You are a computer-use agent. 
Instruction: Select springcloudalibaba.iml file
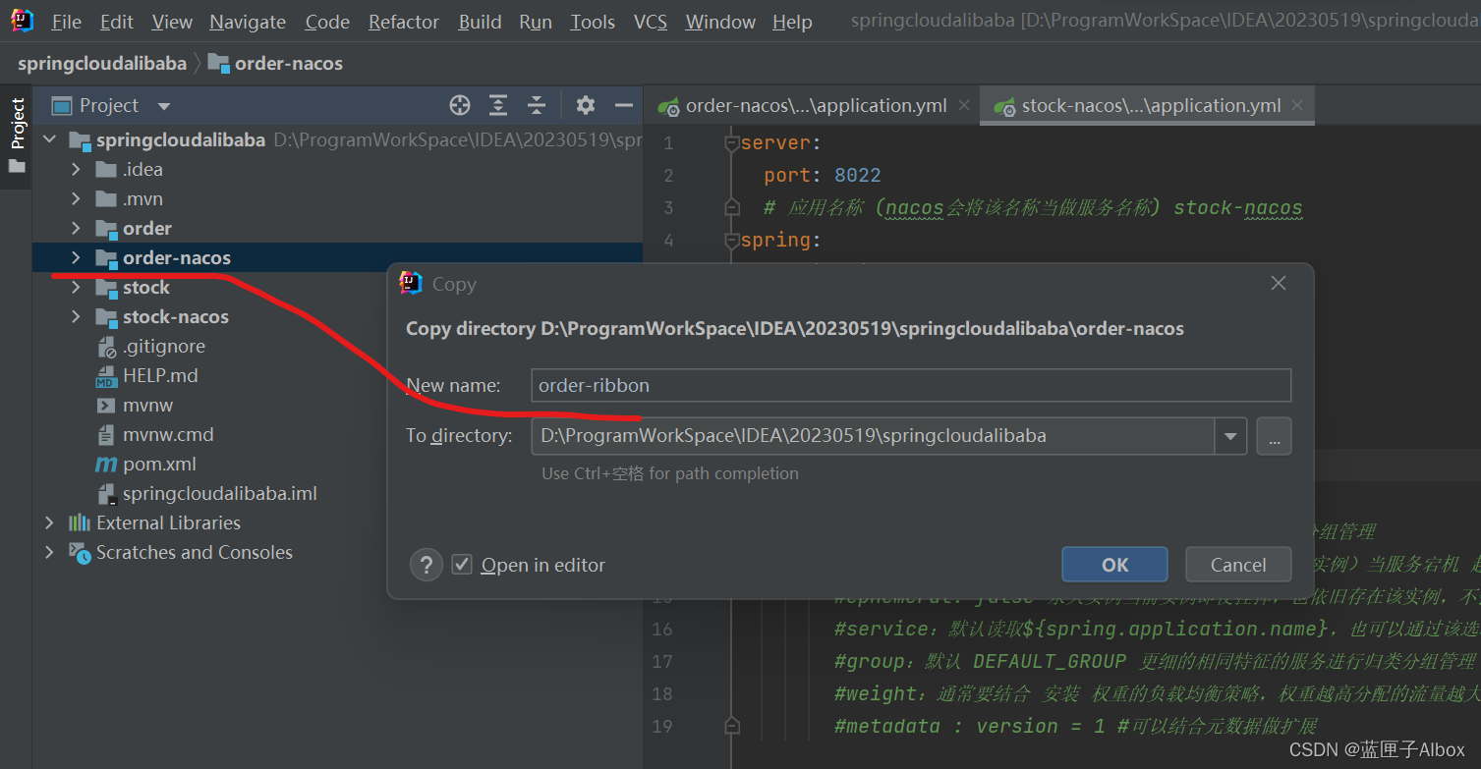[220, 493]
